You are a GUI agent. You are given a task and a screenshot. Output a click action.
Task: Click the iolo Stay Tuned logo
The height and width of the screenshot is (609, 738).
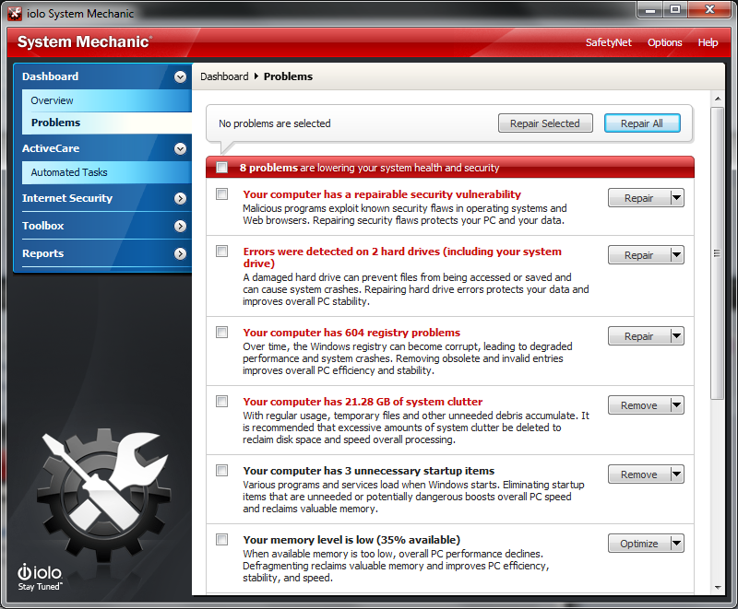click(41, 578)
